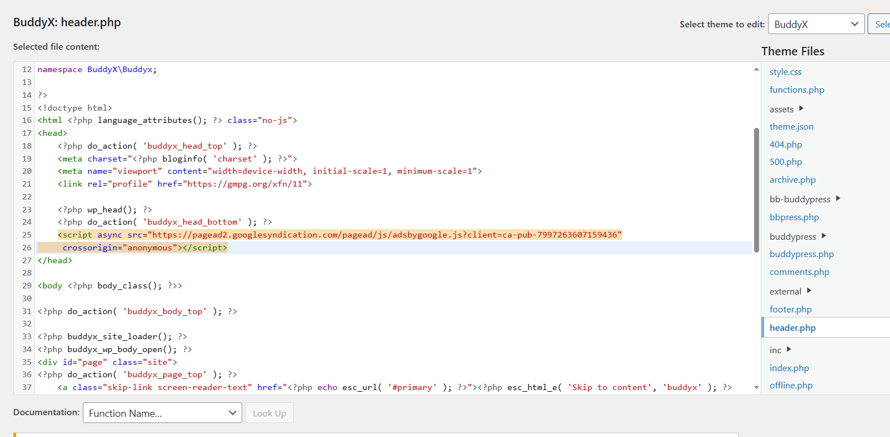The image size is (890, 437).
Task: Click line number 37 in the gutter
Action: [x=27, y=387]
